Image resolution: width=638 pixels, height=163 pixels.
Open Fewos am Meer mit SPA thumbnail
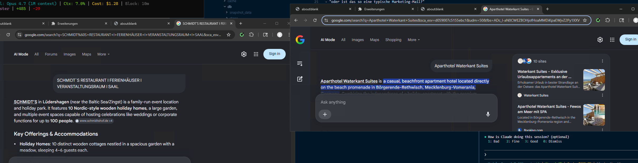coord(594,115)
